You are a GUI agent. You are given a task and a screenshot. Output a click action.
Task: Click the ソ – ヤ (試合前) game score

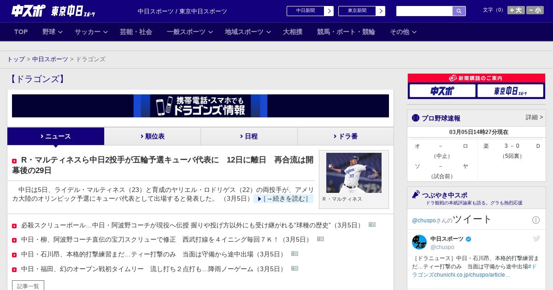(x=442, y=171)
